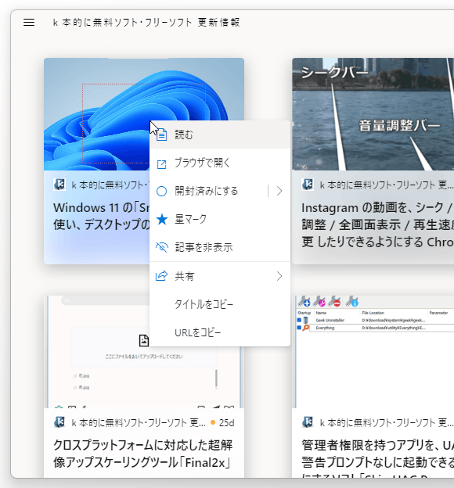
Task: Click the feed favicon on Windows 11 card
Action: click(59, 185)
